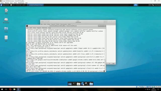161x91 pixels.
Task: Open the terminal File menu
Action: [27, 28]
